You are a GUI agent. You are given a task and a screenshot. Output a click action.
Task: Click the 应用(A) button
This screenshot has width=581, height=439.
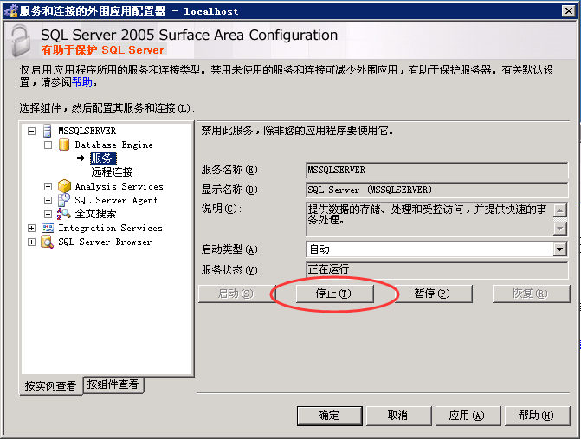click(468, 416)
